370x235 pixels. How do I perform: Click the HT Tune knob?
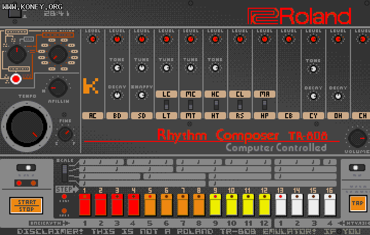click(x=215, y=68)
